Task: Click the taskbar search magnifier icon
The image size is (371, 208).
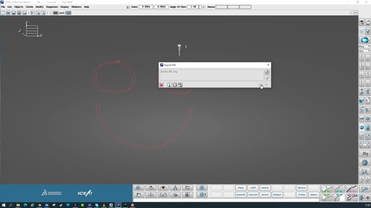Action: pyautogui.click(x=11, y=205)
